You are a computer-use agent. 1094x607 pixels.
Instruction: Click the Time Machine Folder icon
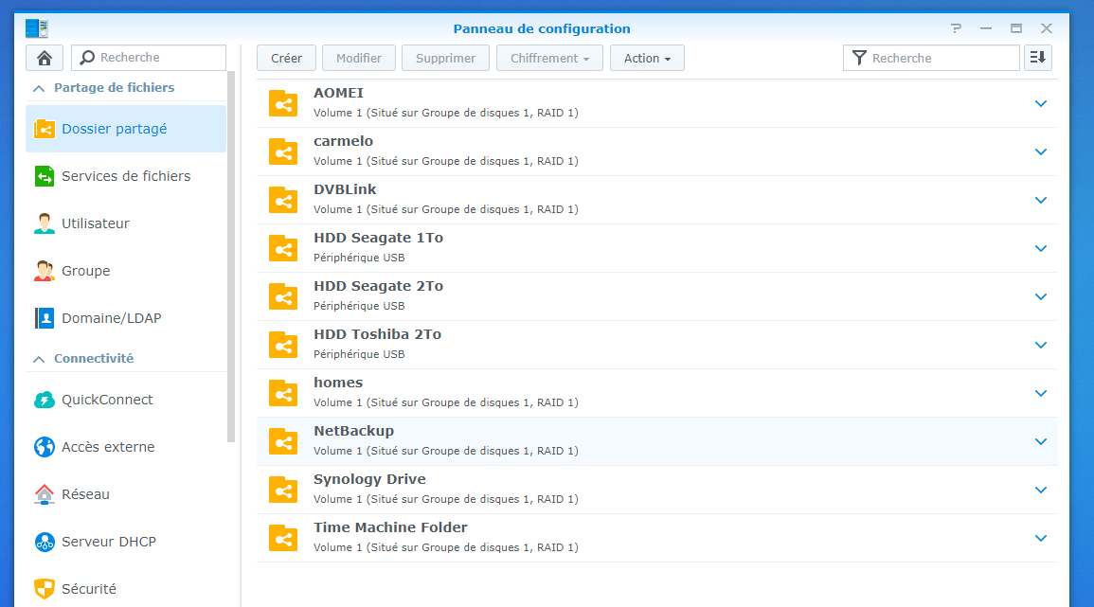click(283, 538)
